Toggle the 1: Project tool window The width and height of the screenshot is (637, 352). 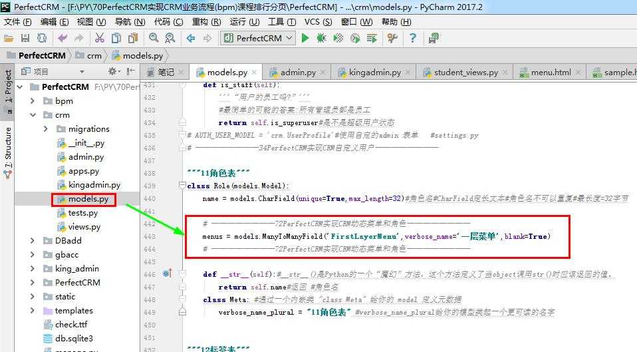[x=8, y=91]
